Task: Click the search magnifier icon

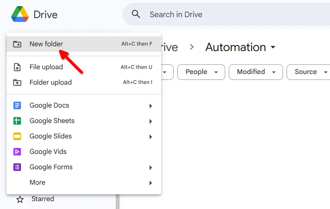Action: [x=136, y=14]
